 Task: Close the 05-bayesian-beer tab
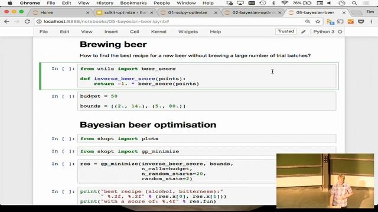(344, 12)
